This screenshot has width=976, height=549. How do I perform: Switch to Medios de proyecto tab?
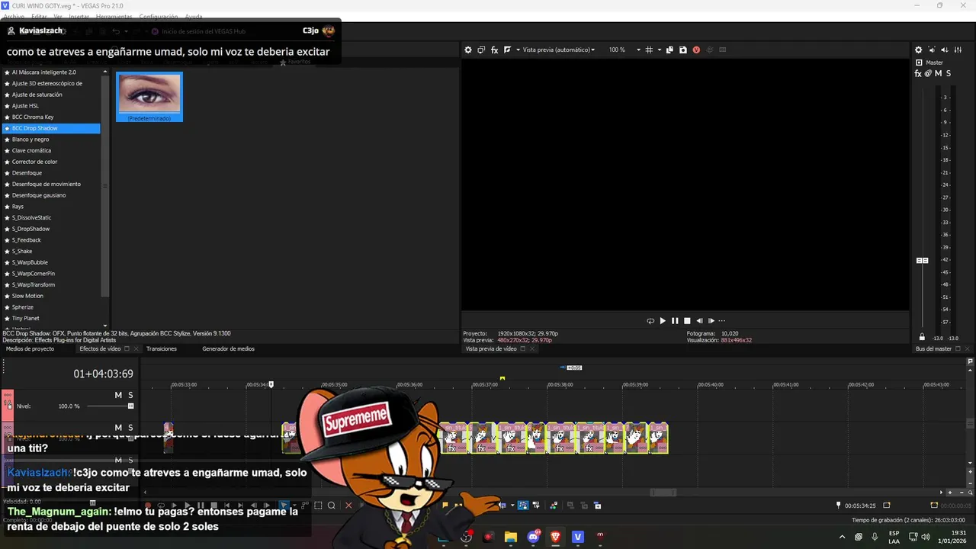(x=30, y=348)
